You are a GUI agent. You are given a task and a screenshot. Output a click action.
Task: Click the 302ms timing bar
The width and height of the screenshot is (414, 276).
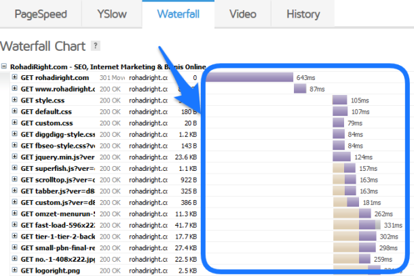pyautogui.click(x=354, y=236)
